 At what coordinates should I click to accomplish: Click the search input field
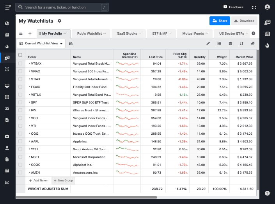tap(62, 7)
